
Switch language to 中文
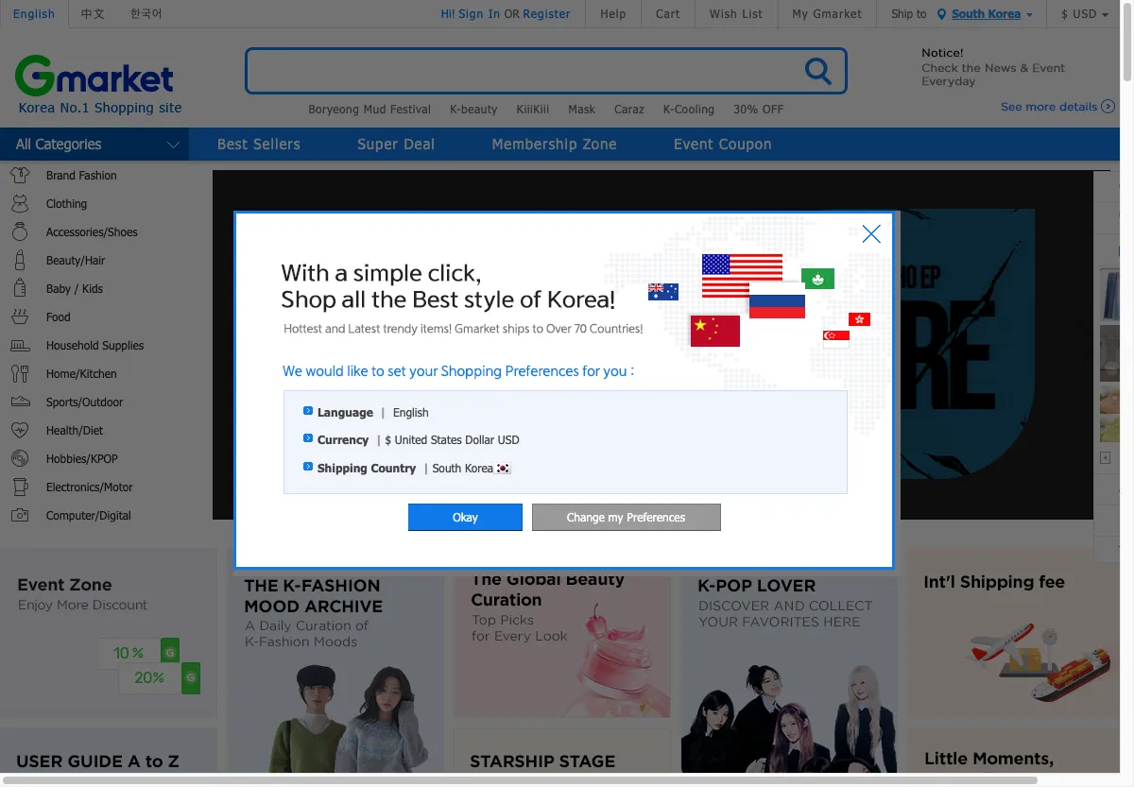(93, 14)
